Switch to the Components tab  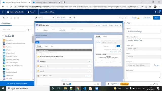click(x=6, y=24)
